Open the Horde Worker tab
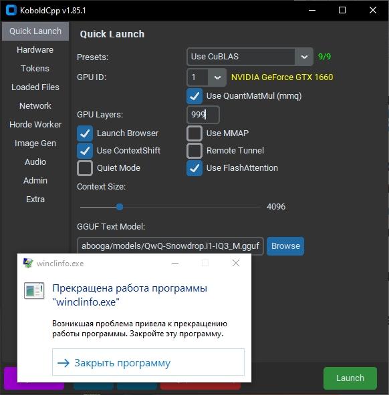The width and height of the screenshot is (389, 395). coord(35,125)
